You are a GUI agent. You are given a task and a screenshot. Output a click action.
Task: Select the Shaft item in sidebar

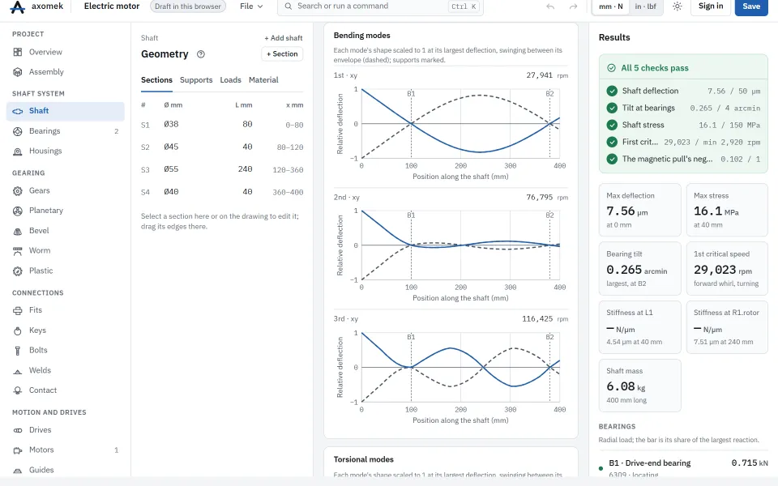pos(66,111)
